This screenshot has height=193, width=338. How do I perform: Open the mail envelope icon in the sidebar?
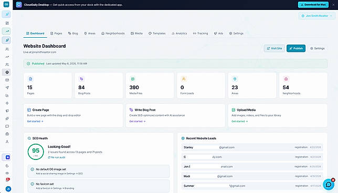click(7, 80)
